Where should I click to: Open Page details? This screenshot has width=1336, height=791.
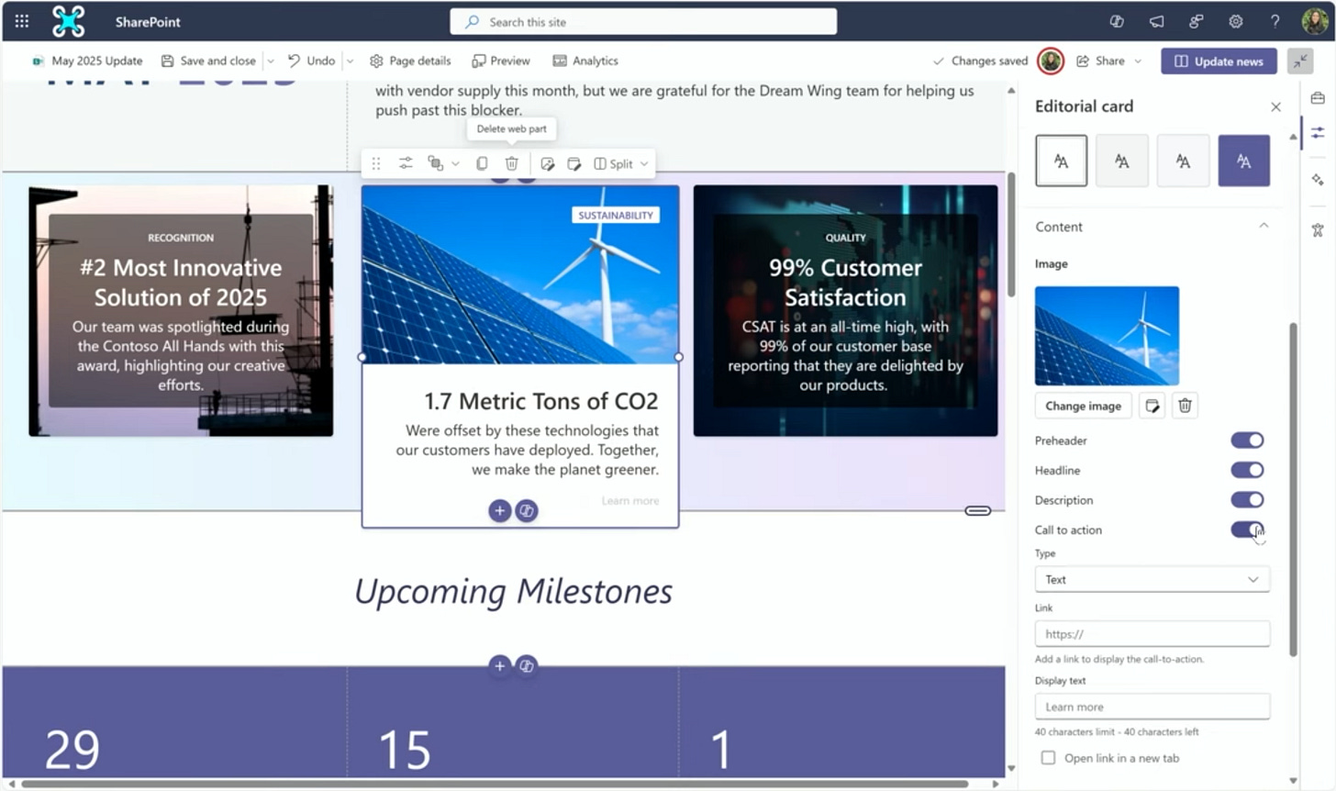[x=410, y=61]
